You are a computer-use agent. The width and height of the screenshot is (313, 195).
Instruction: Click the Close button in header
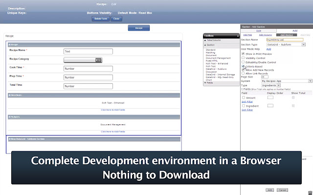pos(116,19)
